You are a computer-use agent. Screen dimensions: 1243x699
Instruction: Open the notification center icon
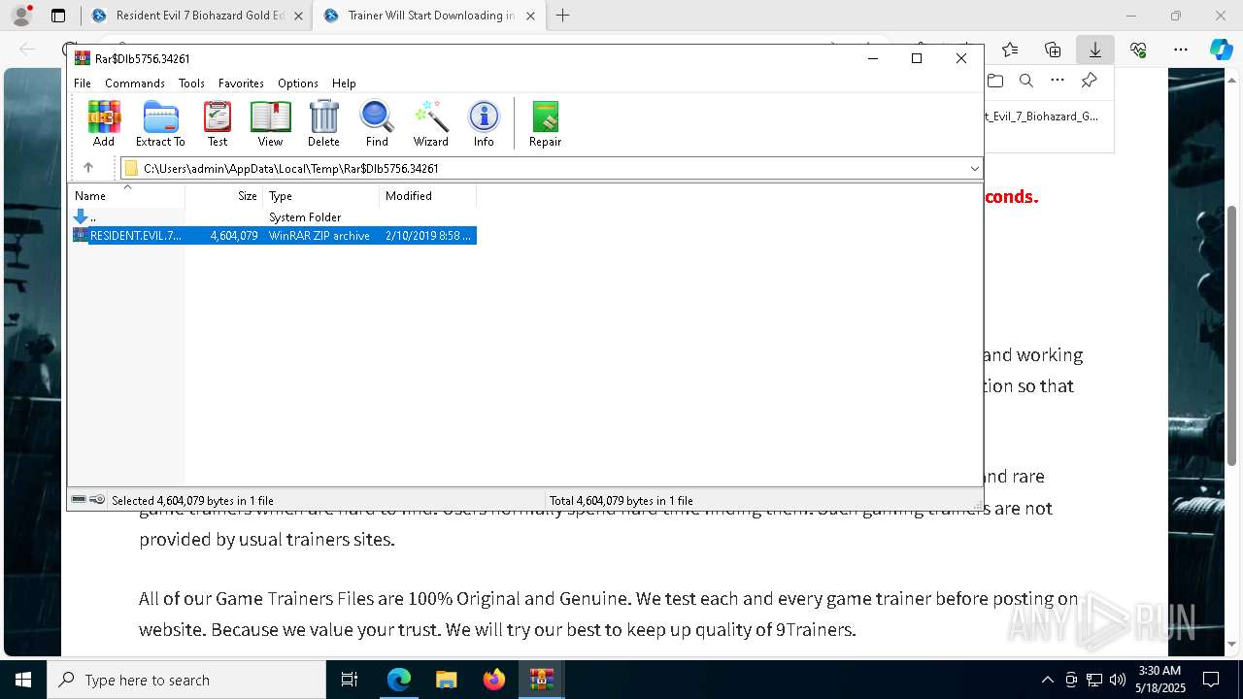(x=1211, y=680)
